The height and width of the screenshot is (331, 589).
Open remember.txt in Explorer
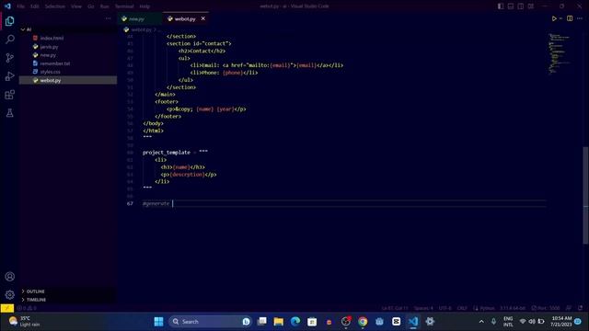coord(67,63)
